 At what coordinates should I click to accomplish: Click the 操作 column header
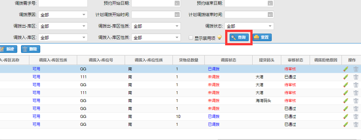(352, 60)
